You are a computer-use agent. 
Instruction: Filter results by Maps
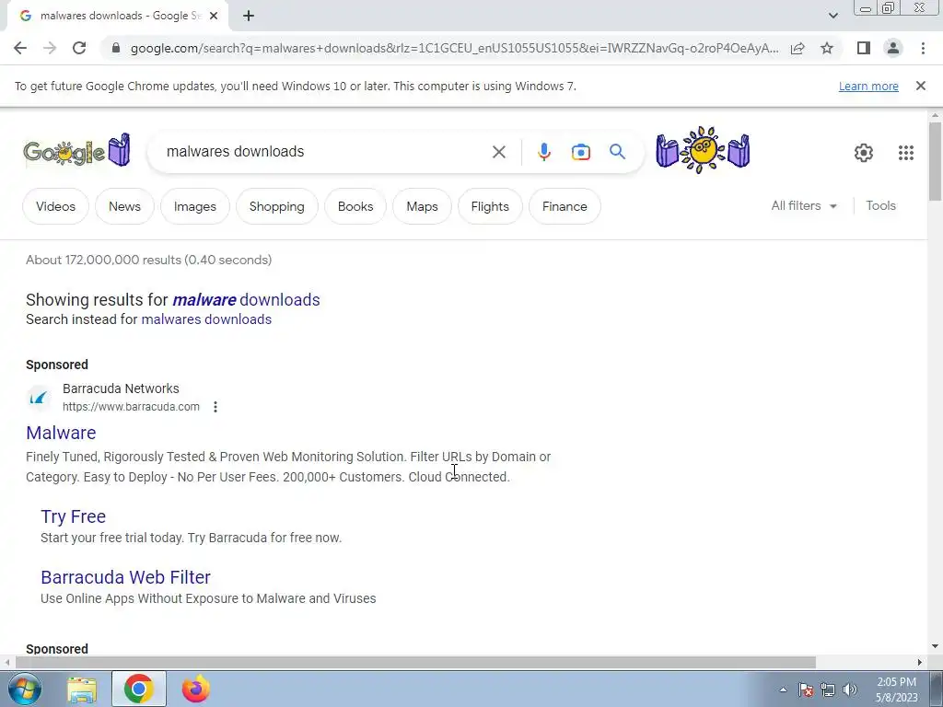click(422, 206)
